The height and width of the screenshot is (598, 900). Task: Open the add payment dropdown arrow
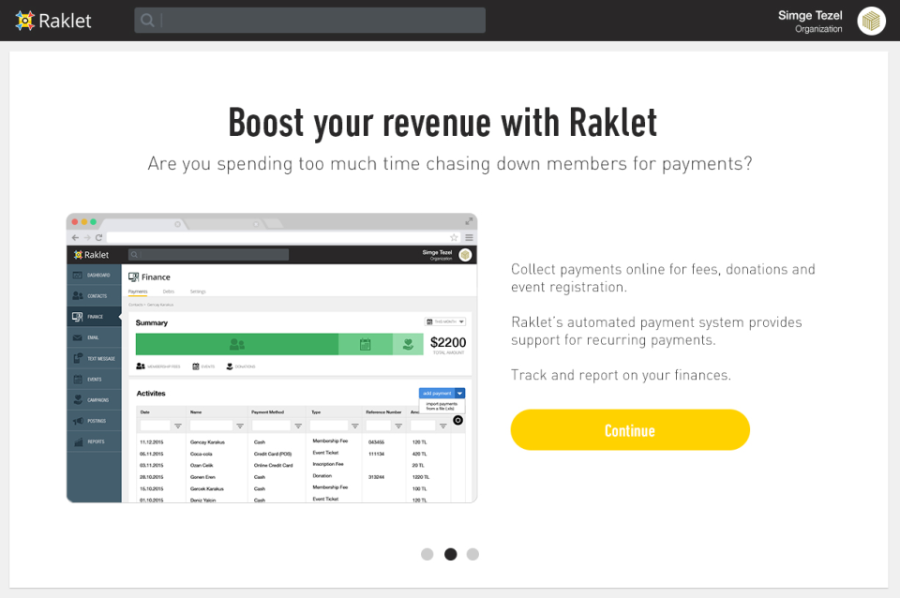tap(461, 394)
